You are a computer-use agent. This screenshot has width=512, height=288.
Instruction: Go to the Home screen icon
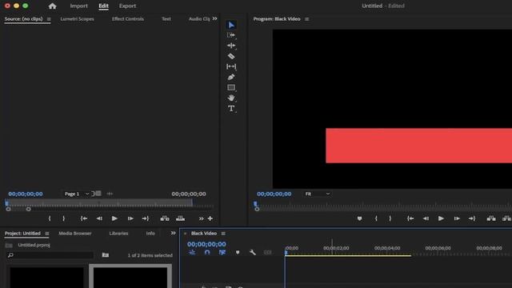click(52, 6)
